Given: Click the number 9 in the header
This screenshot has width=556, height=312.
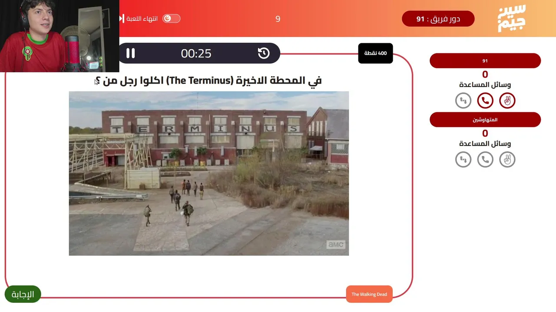Looking at the screenshot, I should (278, 19).
